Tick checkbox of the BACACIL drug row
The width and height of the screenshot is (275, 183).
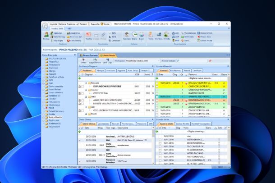click(157, 83)
